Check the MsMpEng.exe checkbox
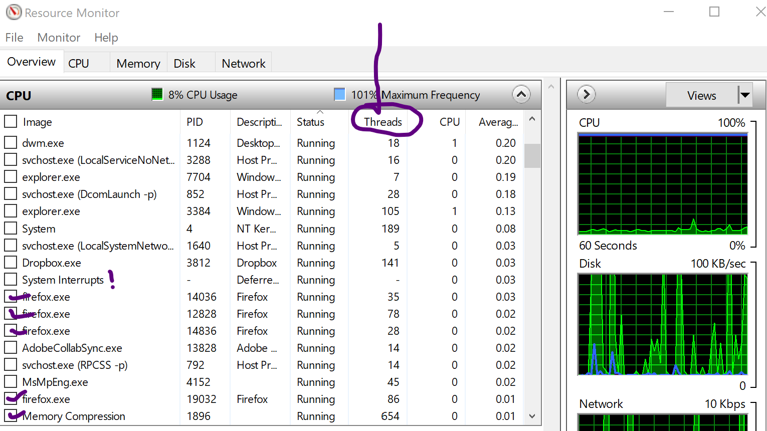This screenshot has width=767, height=431. click(11, 382)
